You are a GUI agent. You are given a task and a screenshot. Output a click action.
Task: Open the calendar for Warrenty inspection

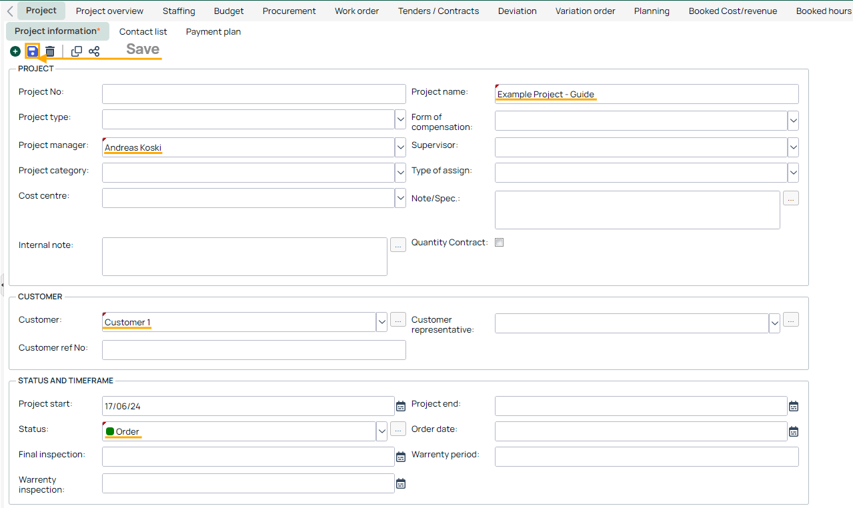[x=401, y=483]
